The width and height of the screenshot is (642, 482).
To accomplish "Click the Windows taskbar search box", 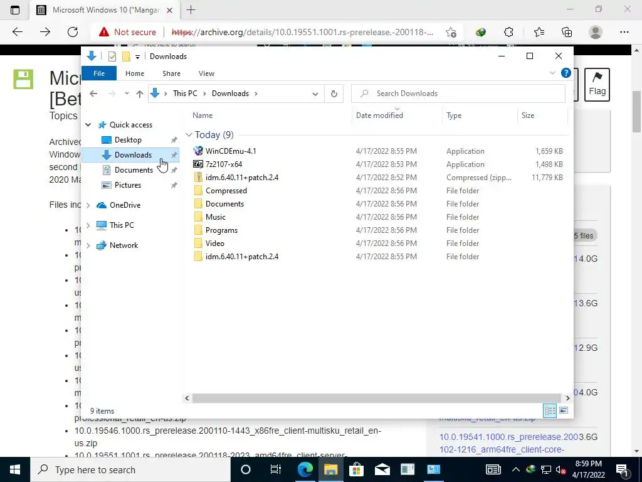I will pyautogui.click(x=130, y=469).
